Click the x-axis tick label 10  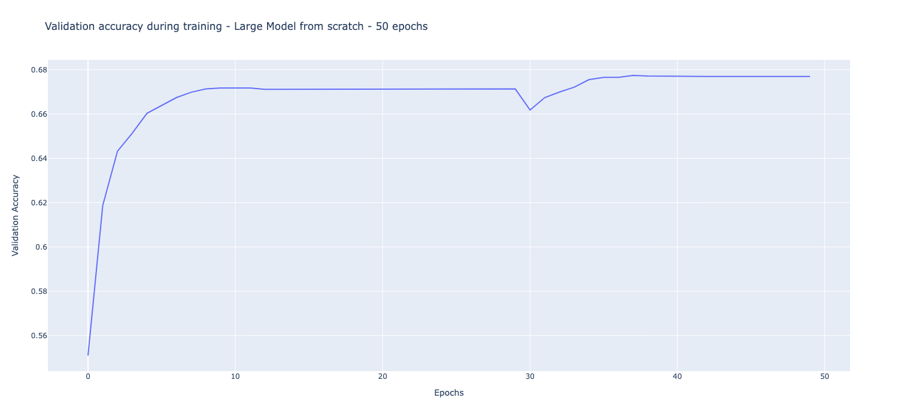click(235, 376)
